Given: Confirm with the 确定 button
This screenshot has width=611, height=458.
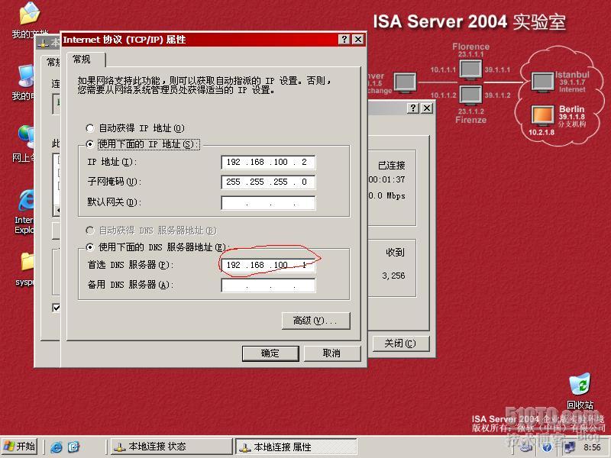Looking at the screenshot, I should (270, 353).
